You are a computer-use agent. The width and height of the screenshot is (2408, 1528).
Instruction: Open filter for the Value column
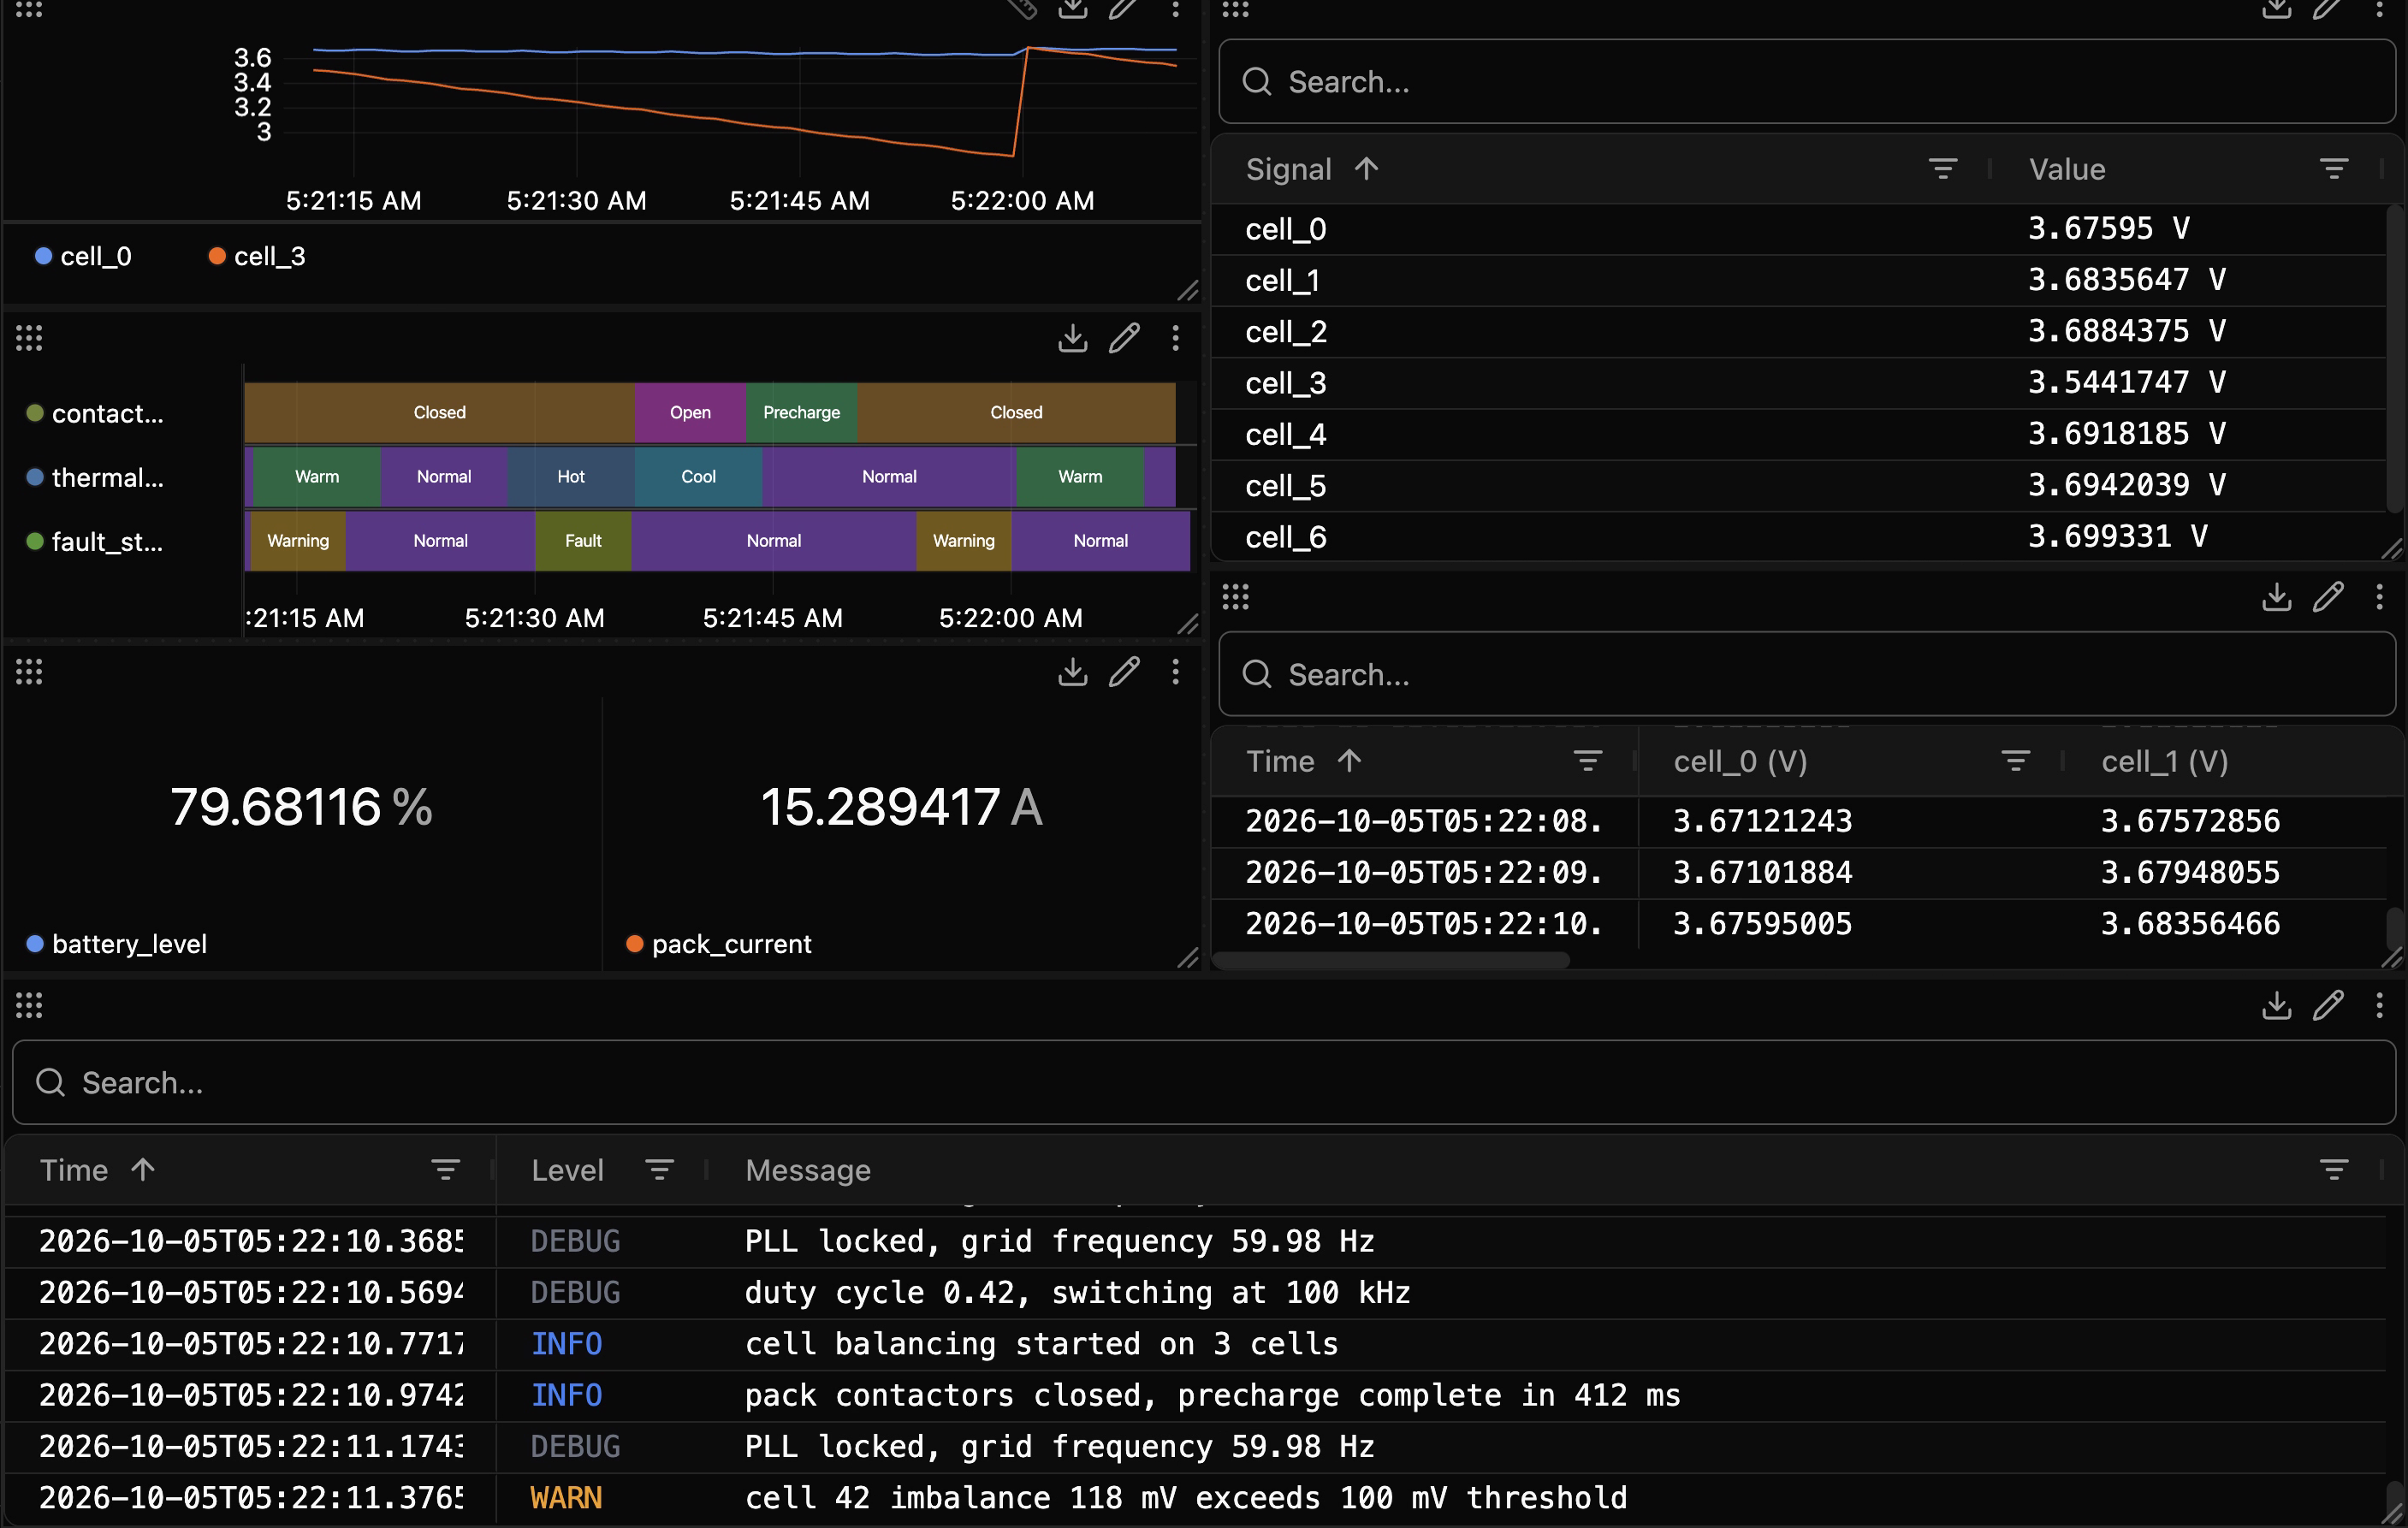pyautogui.click(x=2333, y=169)
